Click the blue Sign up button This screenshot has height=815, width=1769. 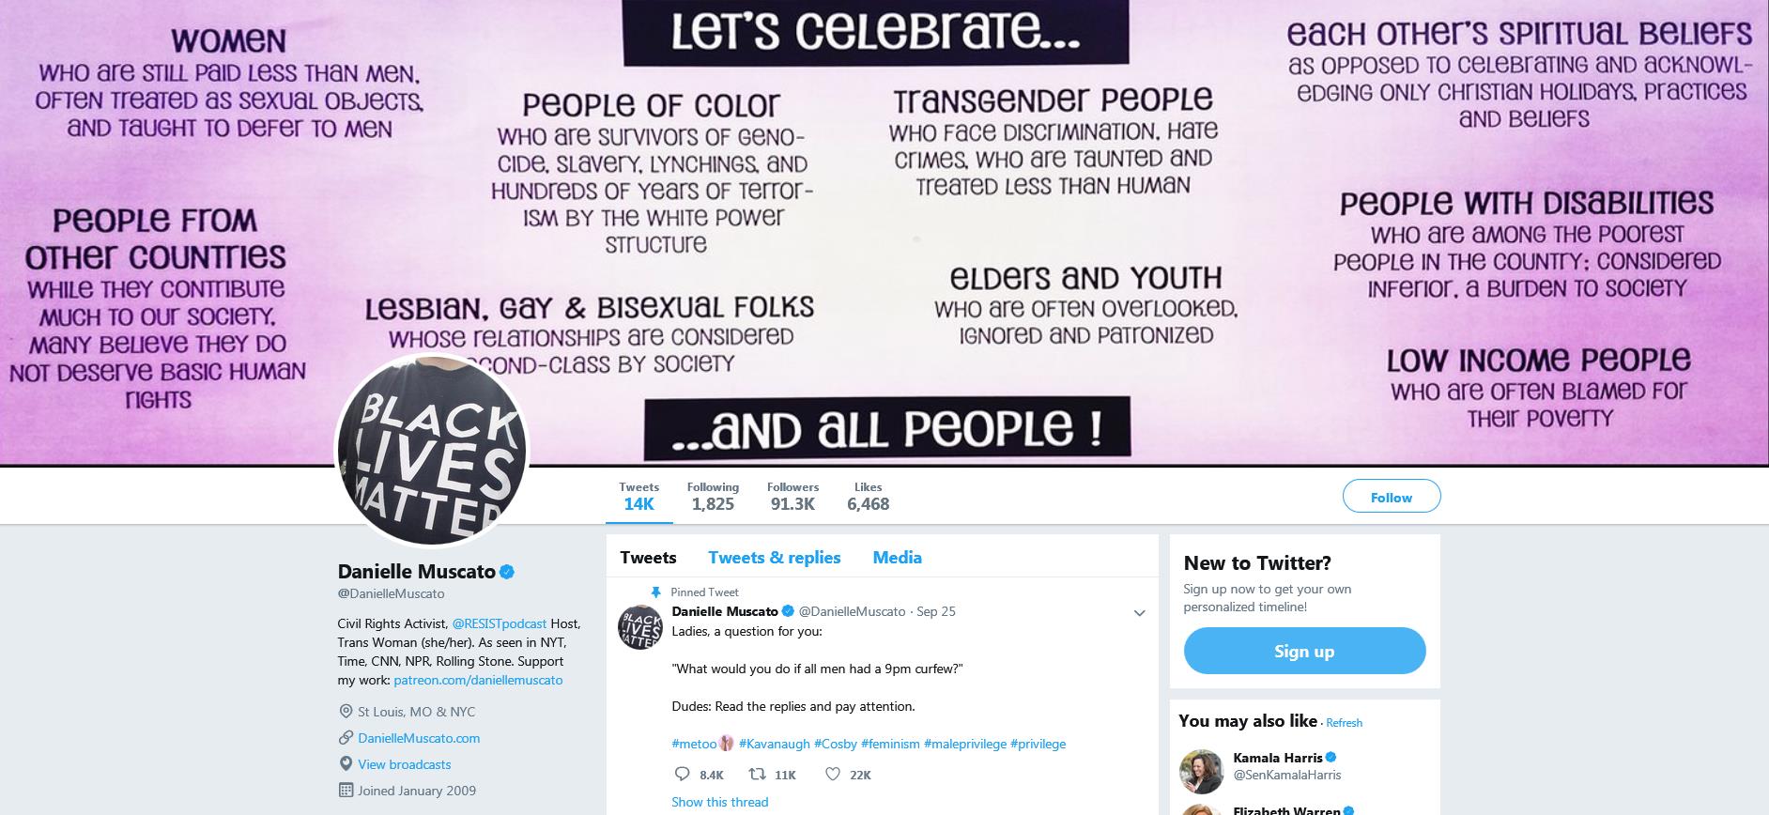[x=1304, y=651]
